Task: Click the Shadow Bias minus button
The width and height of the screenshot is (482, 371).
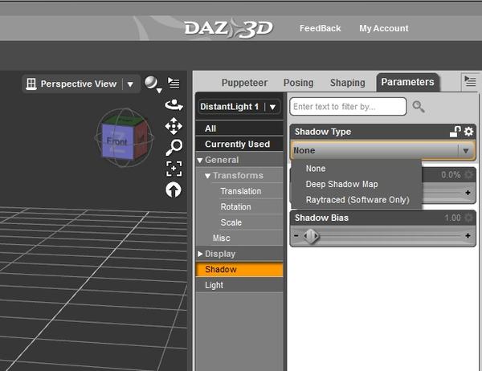Action: pyautogui.click(x=296, y=236)
